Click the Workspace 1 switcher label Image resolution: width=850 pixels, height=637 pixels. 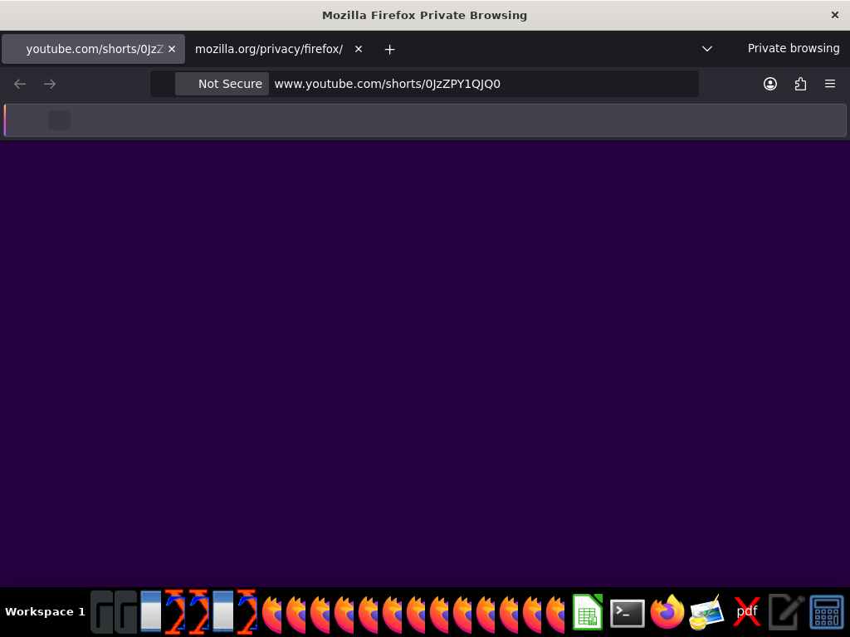pyautogui.click(x=45, y=612)
